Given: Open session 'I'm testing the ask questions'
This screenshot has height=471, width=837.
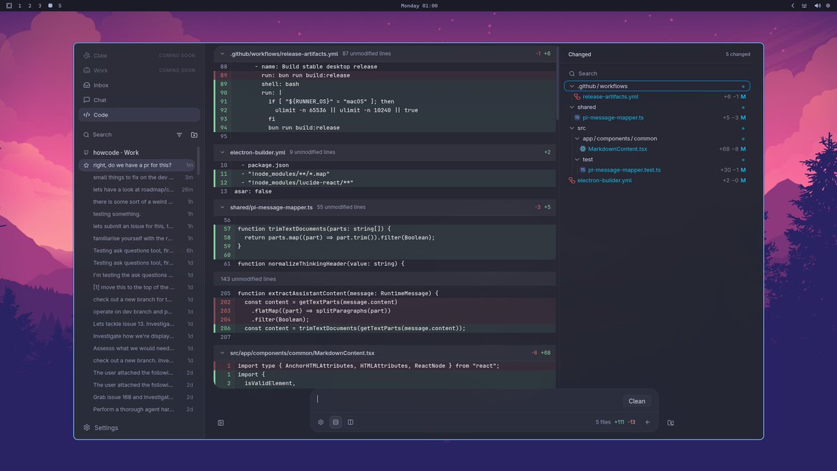Looking at the screenshot, I should pyautogui.click(x=138, y=275).
